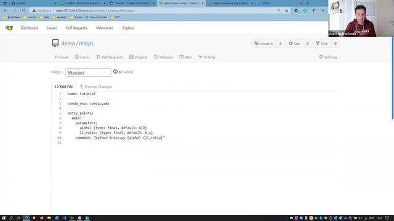Select the Edit File tab

(64, 87)
